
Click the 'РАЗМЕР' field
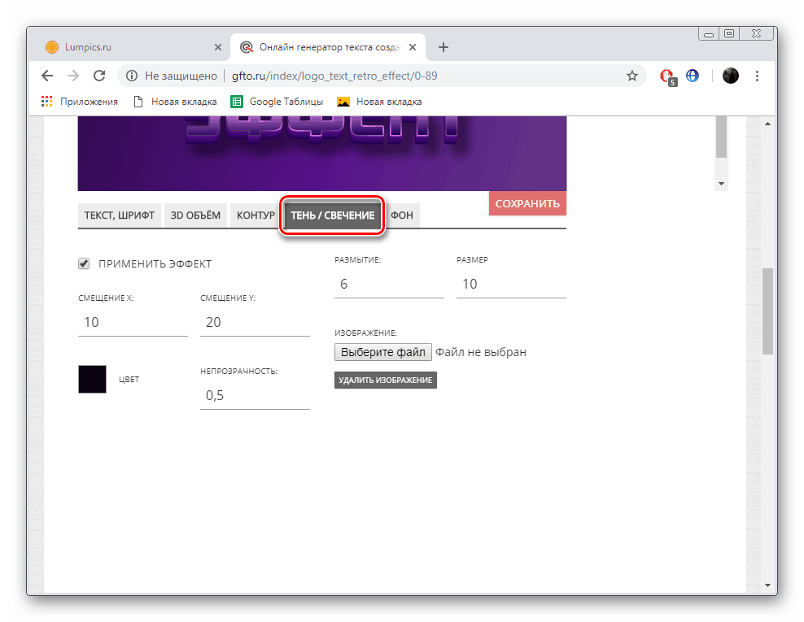(511, 284)
